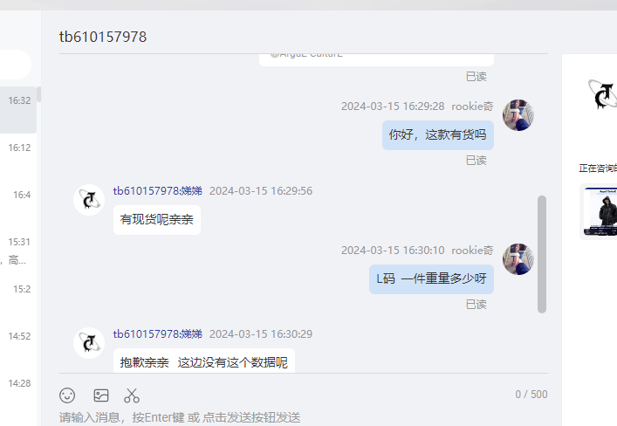Open the 14:52 conversation entry
This screenshot has width=617, height=426.
18,346
